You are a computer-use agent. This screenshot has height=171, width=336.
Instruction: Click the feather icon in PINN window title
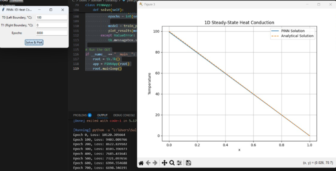[x=3, y=10]
